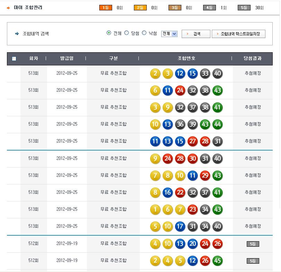Click the arrow icon beside 마이 조합관리

click(x=8, y=8)
